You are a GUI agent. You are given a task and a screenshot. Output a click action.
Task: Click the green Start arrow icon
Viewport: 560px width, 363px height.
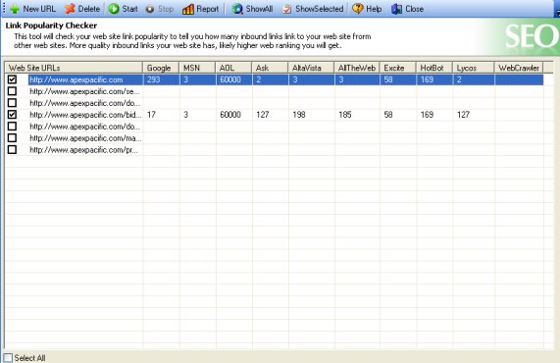click(x=114, y=9)
